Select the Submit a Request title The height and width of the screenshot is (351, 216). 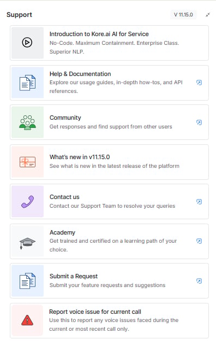point(74,276)
